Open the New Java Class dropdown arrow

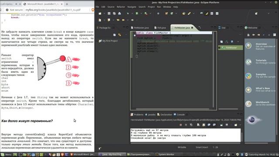pyautogui.click(x=176, y=14)
